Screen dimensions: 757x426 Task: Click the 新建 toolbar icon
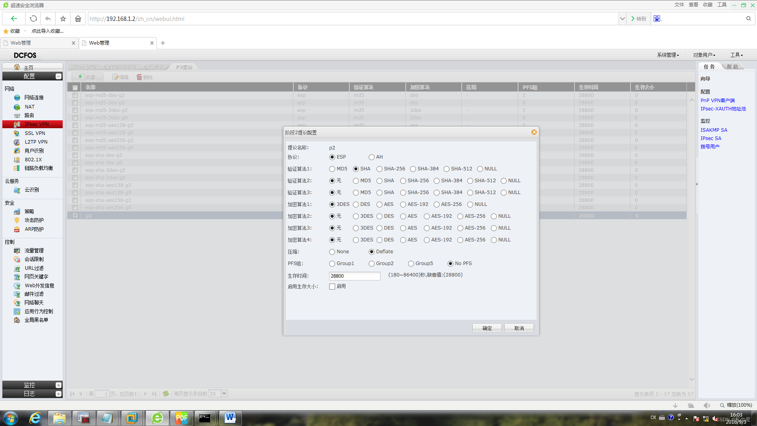(x=87, y=77)
